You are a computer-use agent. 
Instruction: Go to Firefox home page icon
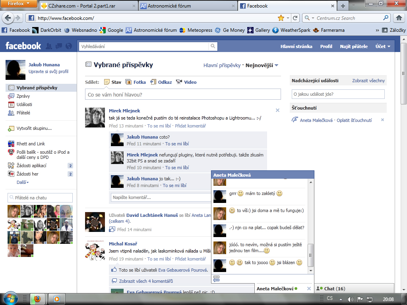click(399, 18)
